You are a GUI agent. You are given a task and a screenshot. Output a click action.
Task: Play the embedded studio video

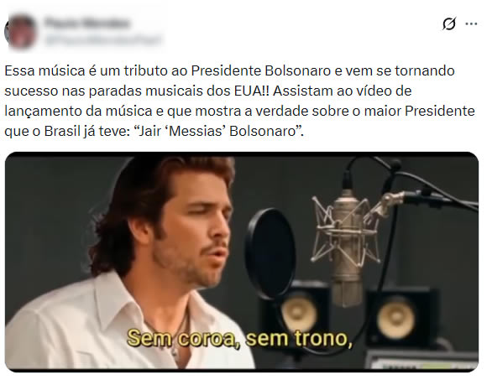pos(242,263)
